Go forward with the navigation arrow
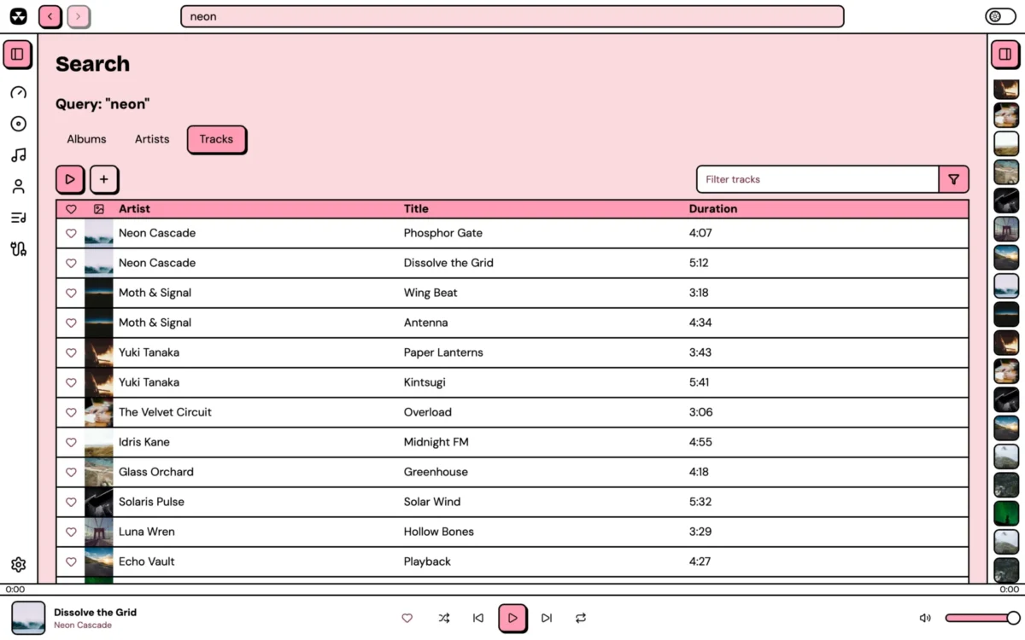 (x=79, y=16)
